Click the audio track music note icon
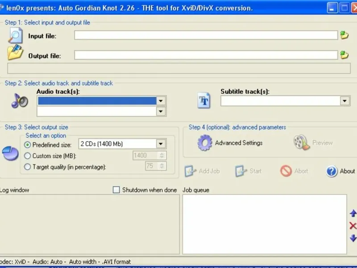Image resolution: width=357 pixels, height=268 pixels. (x=20, y=101)
